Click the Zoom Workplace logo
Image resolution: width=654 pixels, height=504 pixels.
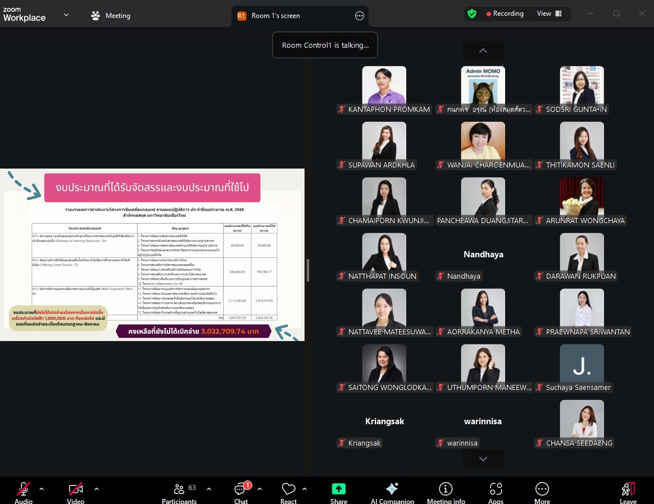pyautogui.click(x=24, y=14)
